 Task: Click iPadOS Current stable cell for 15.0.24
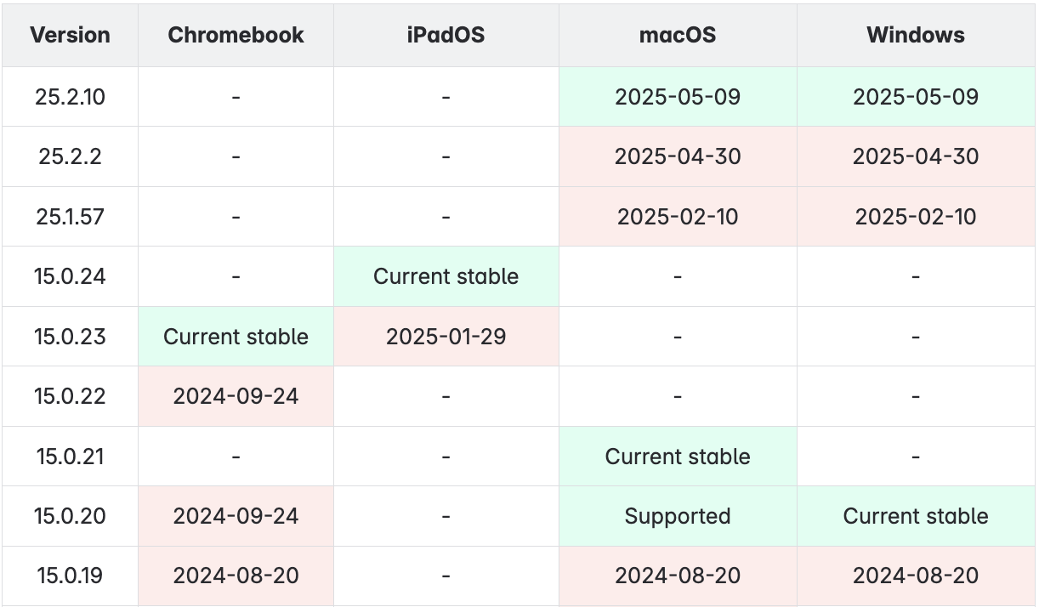coord(446,276)
